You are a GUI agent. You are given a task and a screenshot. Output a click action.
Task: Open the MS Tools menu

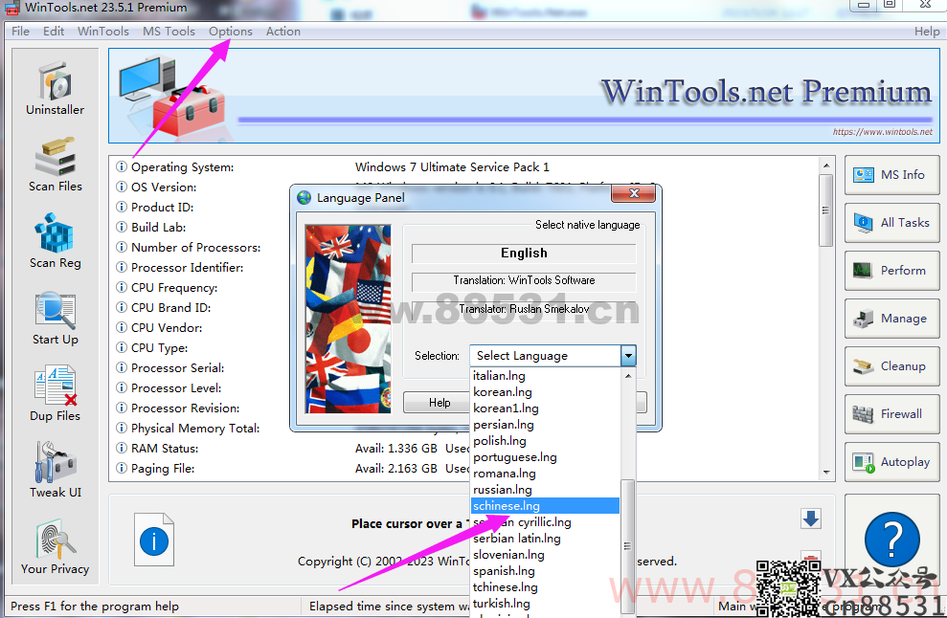(x=169, y=32)
